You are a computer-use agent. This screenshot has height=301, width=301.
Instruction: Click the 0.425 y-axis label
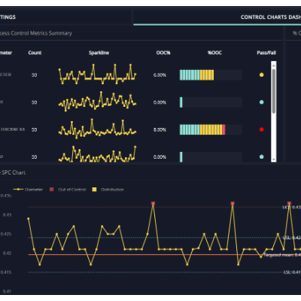click(x=6, y=234)
